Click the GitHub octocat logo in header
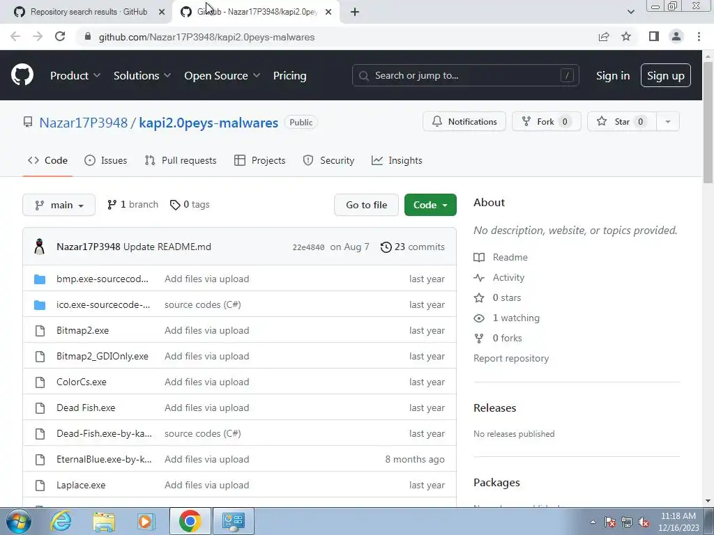Screen dimensions: 714x535 click(x=22, y=75)
